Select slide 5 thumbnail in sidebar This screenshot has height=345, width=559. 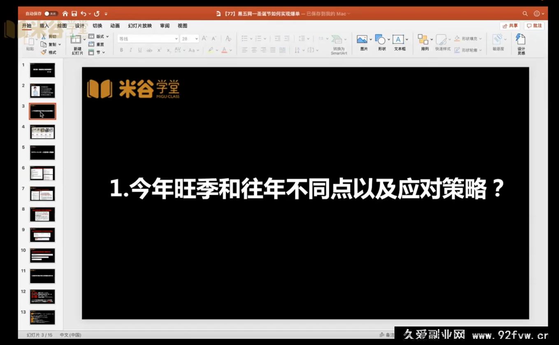pos(42,152)
